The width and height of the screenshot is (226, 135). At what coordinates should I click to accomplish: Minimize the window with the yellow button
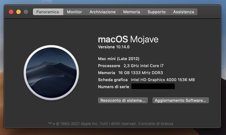coord(18,12)
